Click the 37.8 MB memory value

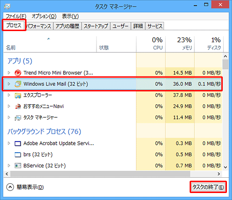[182, 95]
